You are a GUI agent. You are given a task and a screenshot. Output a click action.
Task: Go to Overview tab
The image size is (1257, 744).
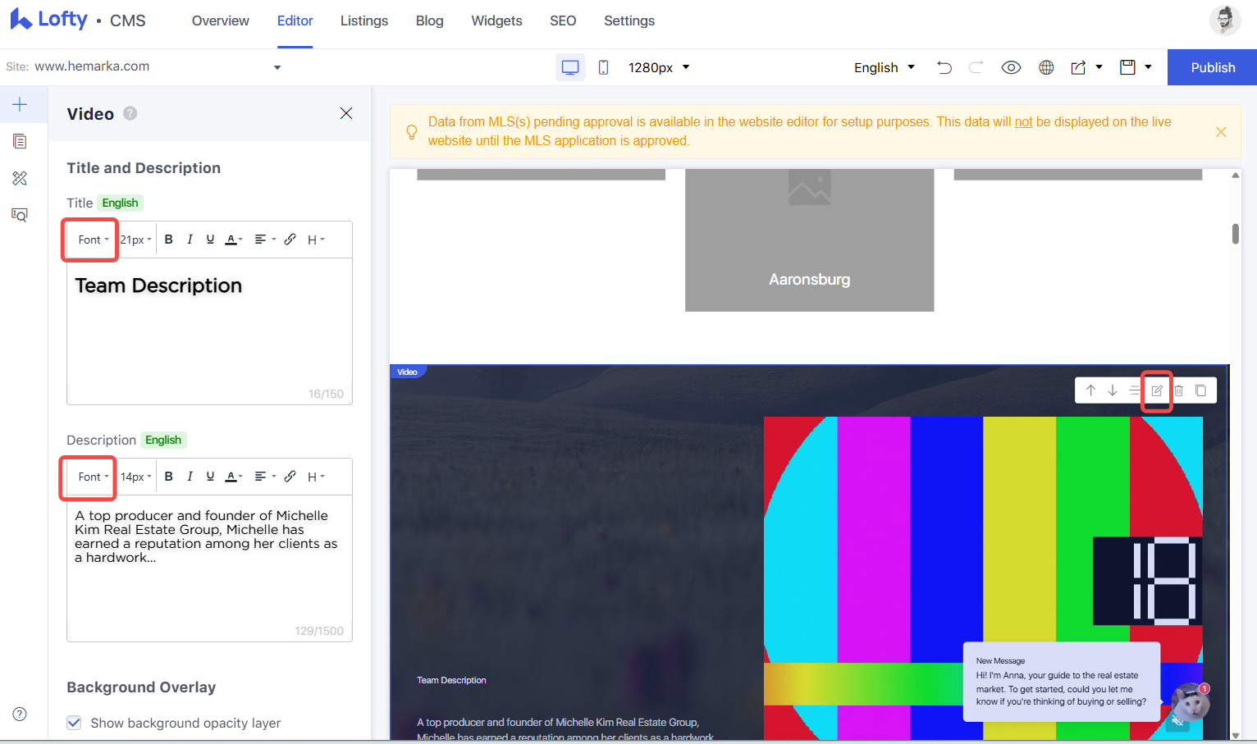[220, 21]
